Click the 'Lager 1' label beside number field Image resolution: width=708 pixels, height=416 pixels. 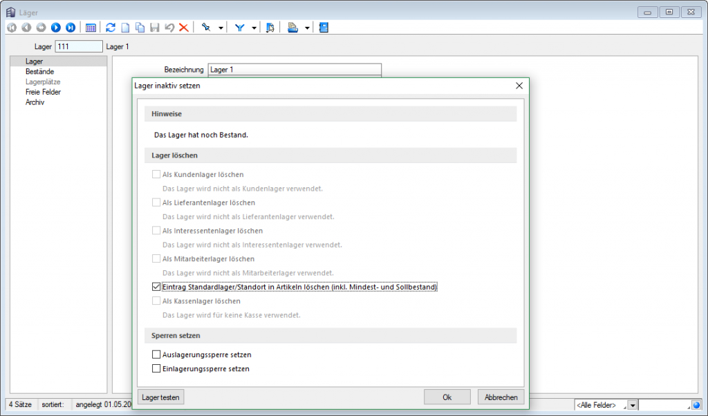point(118,46)
